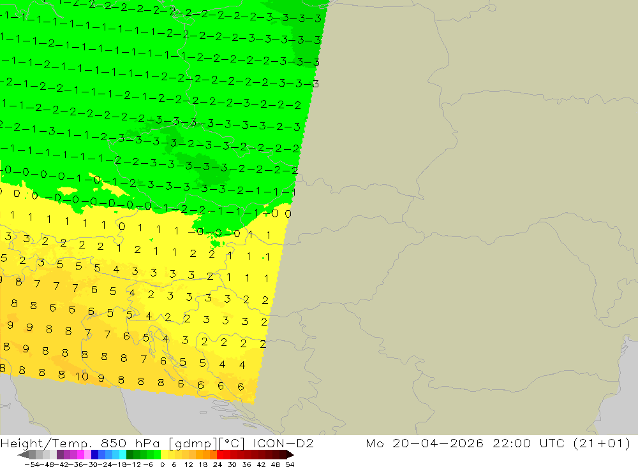Click the 'UTC' label in caption
The height and width of the screenshot is (467, 638).
(x=552, y=443)
